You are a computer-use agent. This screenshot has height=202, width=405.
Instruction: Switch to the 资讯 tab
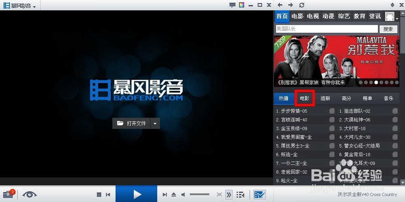(375, 16)
